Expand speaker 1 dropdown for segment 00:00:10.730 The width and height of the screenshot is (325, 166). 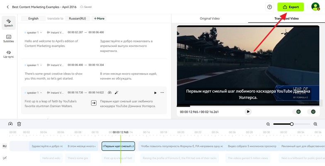(x=33, y=93)
